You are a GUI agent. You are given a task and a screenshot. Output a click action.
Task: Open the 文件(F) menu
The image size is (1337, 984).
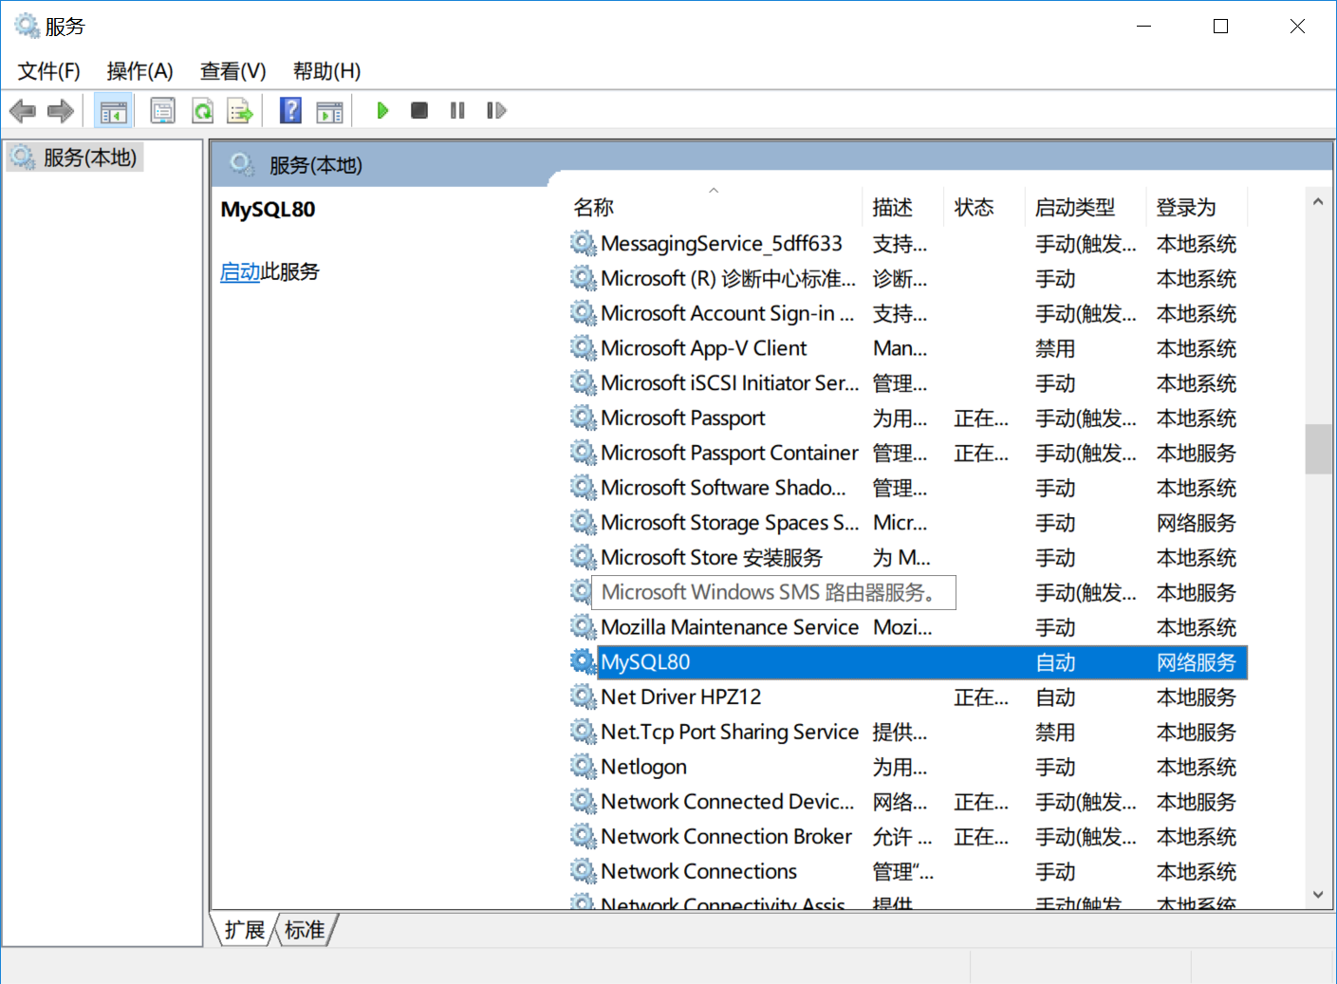click(x=48, y=71)
